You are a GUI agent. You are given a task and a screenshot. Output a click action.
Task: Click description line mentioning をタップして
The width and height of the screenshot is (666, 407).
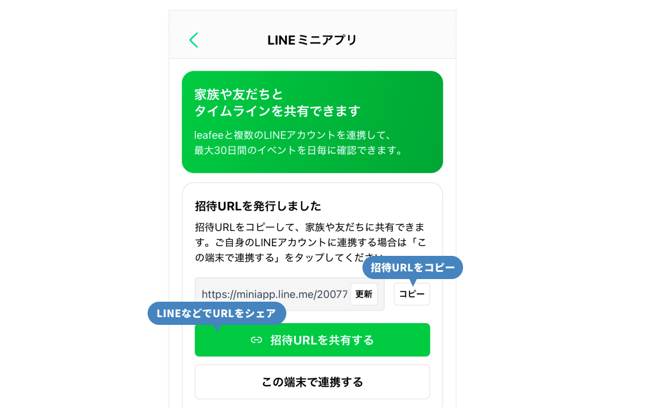click(x=289, y=258)
